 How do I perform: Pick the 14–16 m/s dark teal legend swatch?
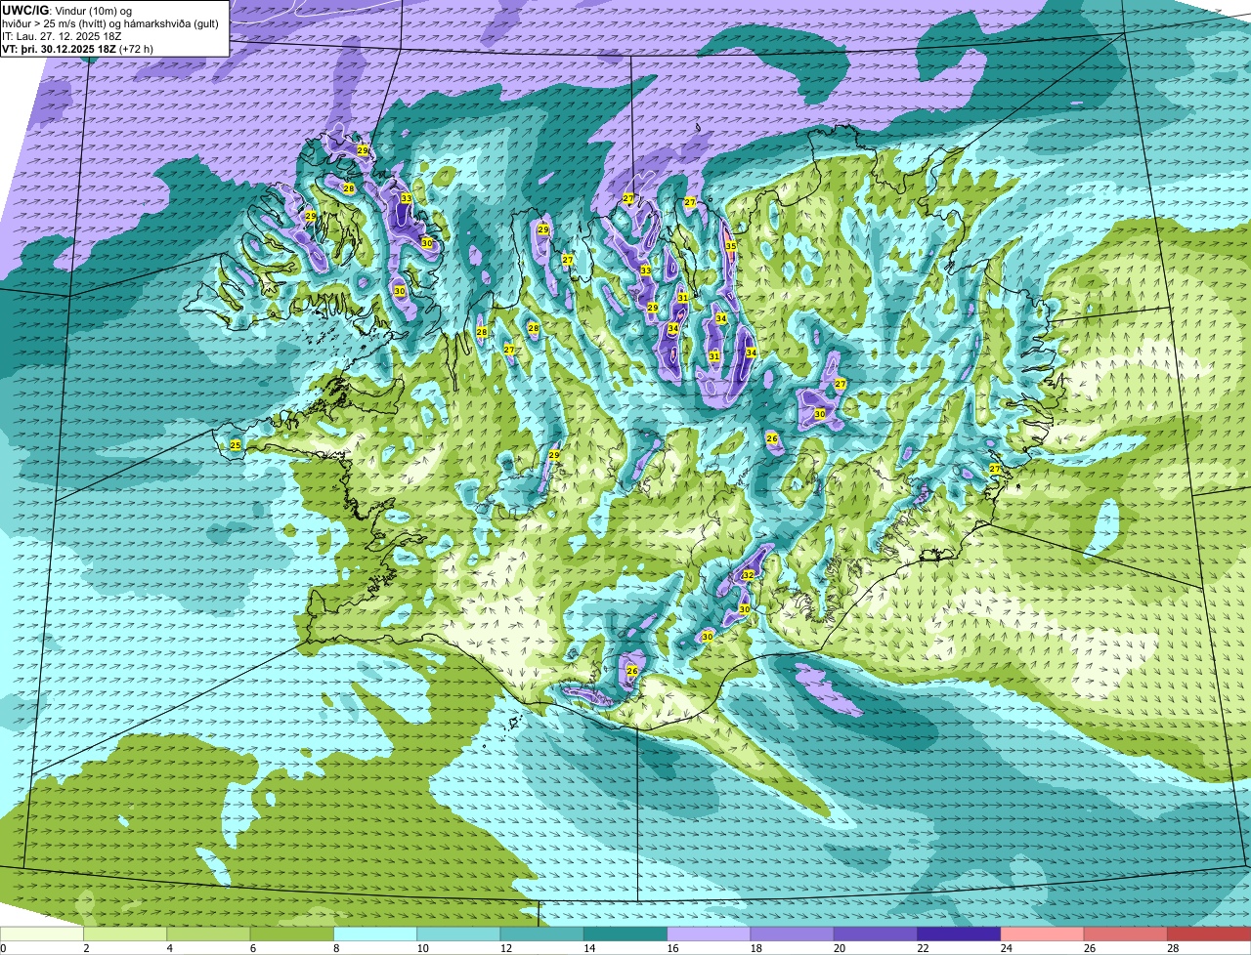(625, 934)
